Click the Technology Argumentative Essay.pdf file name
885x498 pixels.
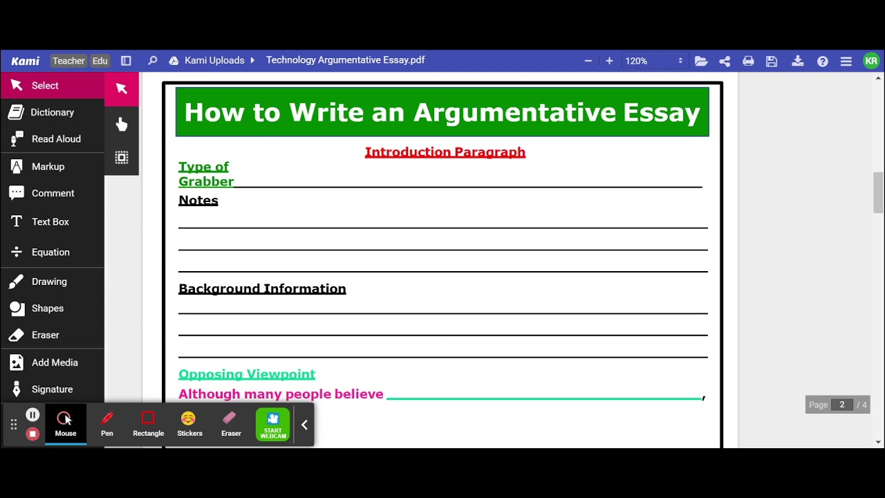point(345,60)
